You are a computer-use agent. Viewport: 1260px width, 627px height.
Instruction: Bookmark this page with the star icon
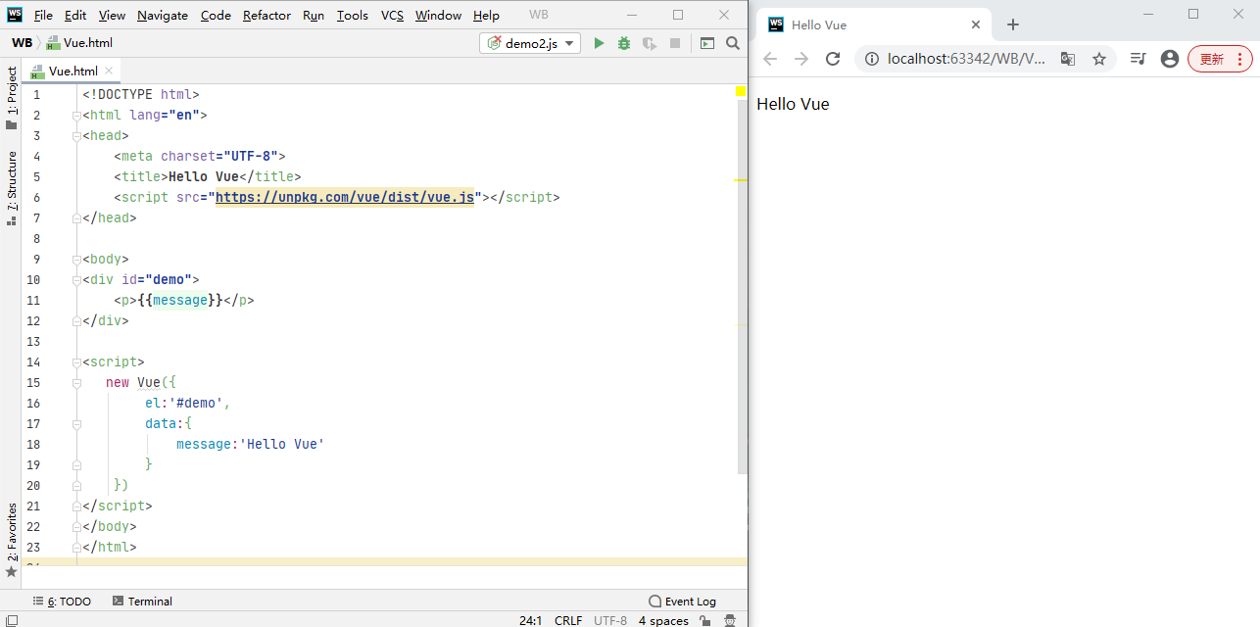pyautogui.click(x=1099, y=59)
